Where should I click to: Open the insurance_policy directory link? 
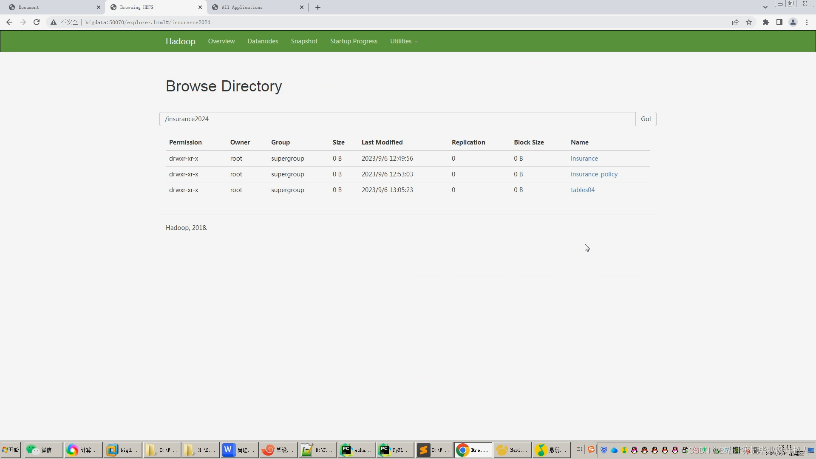[594, 174]
